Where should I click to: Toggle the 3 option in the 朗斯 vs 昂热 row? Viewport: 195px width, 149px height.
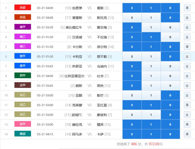[x=132, y=86]
